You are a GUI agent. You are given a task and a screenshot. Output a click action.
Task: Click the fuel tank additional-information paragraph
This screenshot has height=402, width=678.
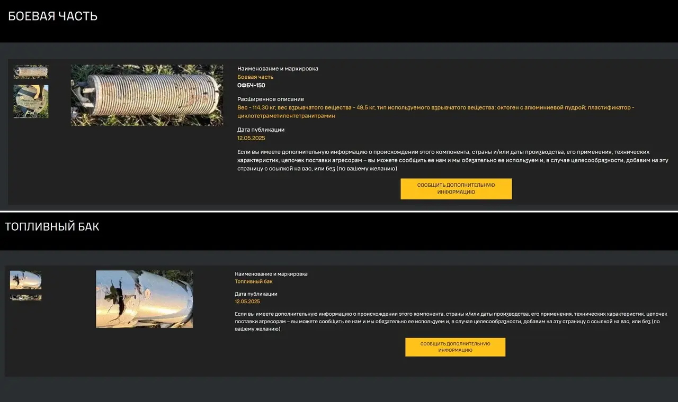pyautogui.click(x=451, y=322)
